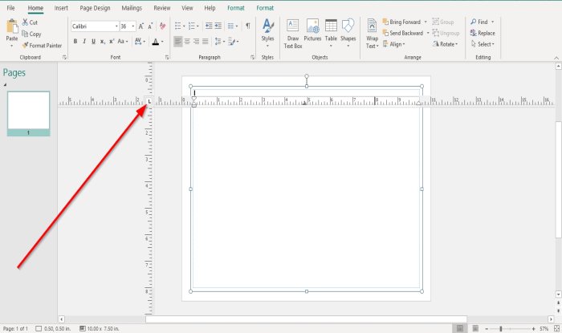Switch to single page view in the status bar
Image resolution: width=562 pixels, height=333 pixels.
tap(460, 328)
